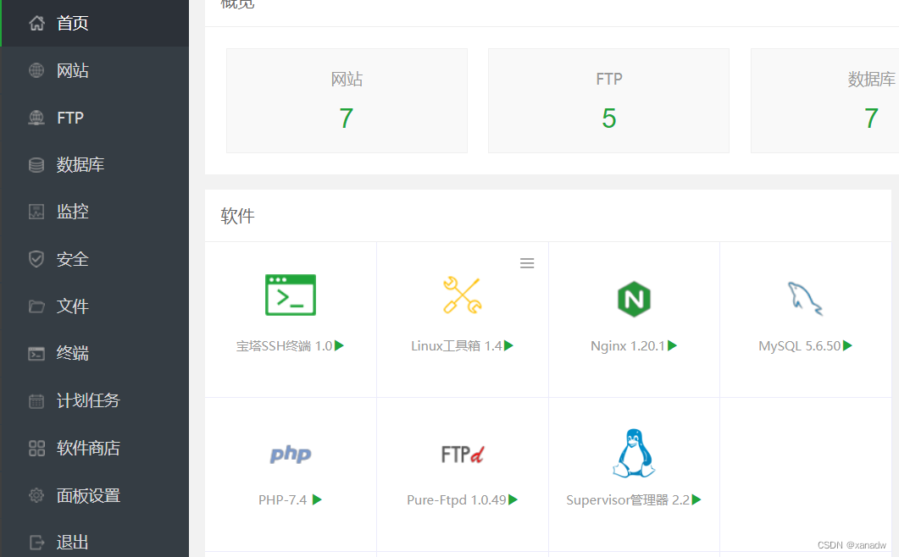
Task: Click the Pure-Ftpd FTPd icon
Action: tap(462, 455)
